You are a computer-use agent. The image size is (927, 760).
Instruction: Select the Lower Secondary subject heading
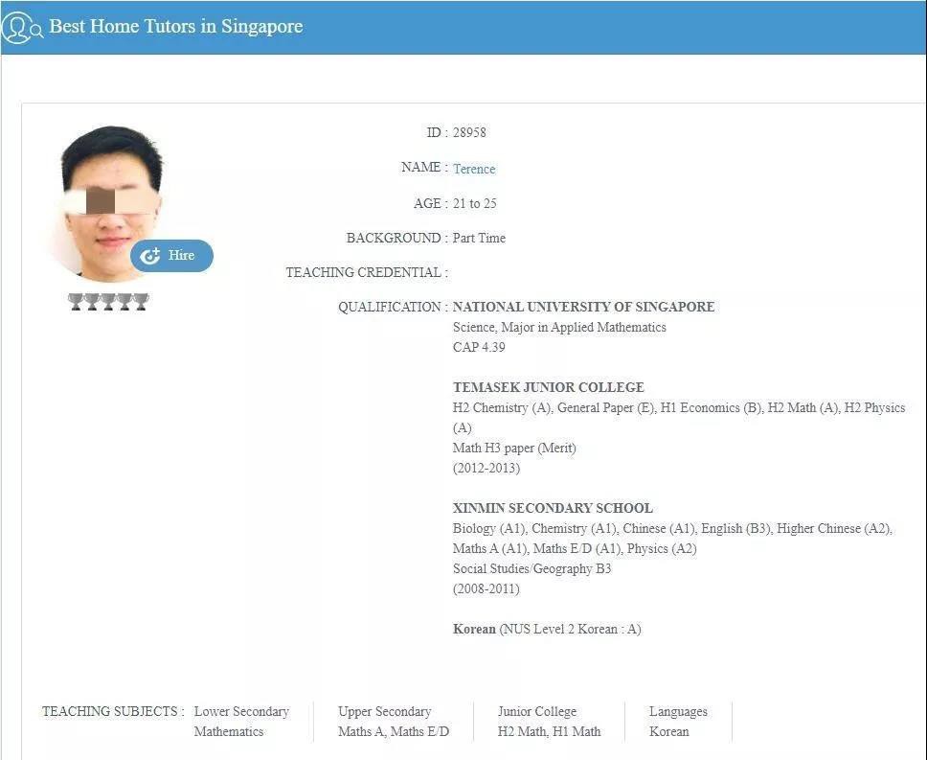pyautogui.click(x=241, y=711)
